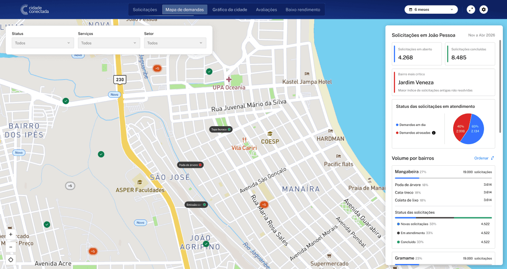Click the Coleta de lixo 18% row
The width and height of the screenshot is (507, 269).
443,200
